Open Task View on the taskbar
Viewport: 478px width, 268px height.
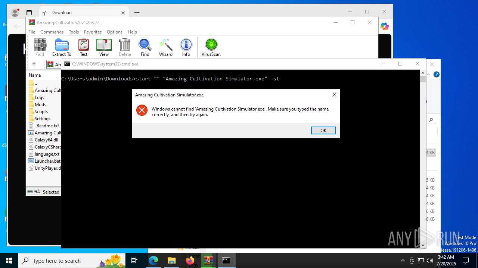(134, 261)
